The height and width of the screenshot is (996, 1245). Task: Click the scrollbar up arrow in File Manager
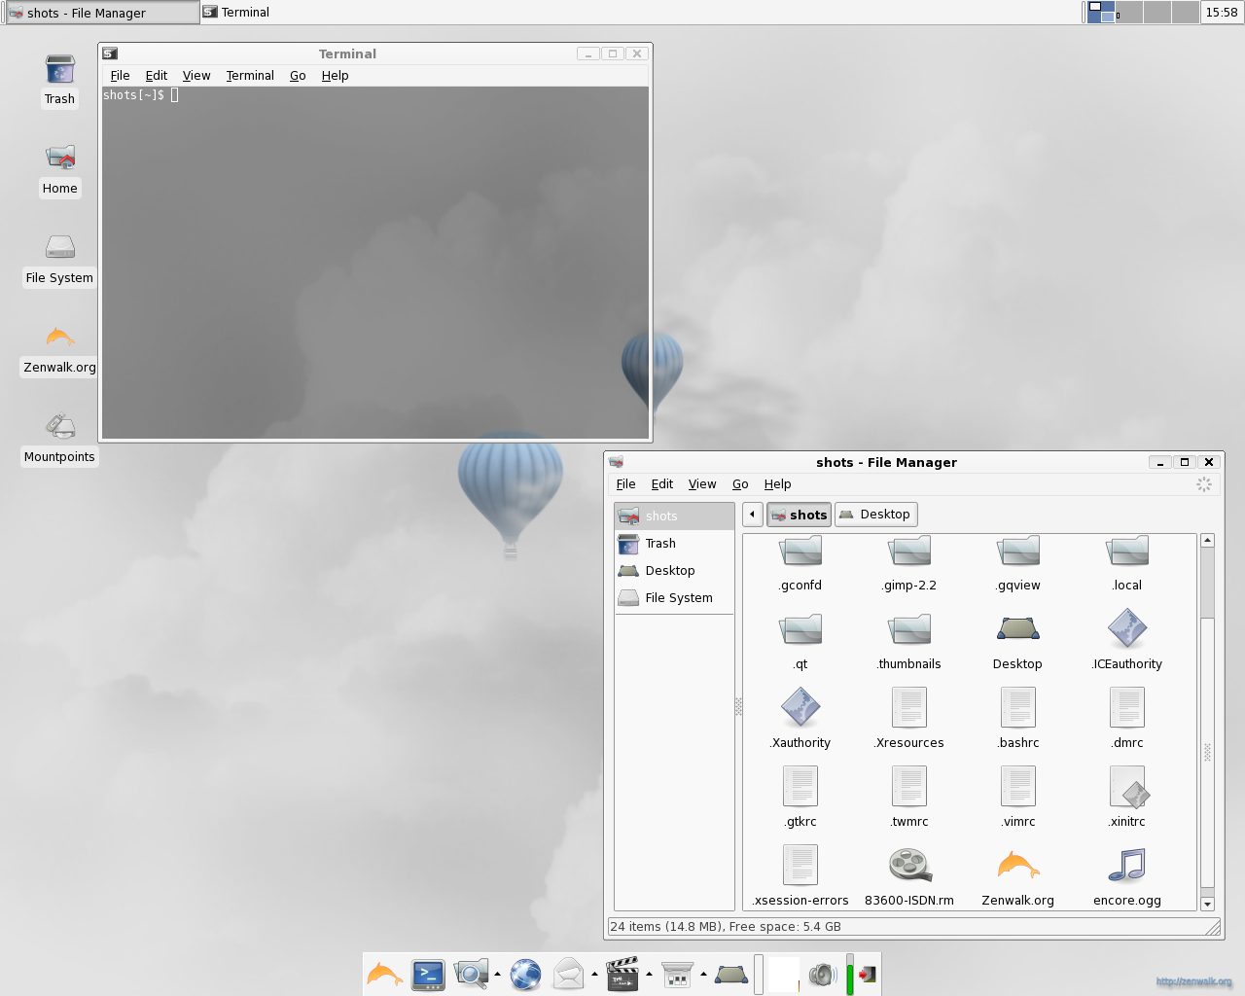coord(1207,540)
